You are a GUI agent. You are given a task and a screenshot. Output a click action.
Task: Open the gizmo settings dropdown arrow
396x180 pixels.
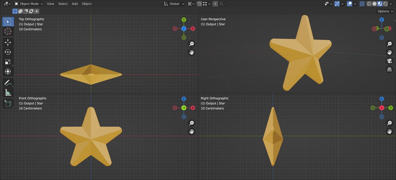[343, 4]
